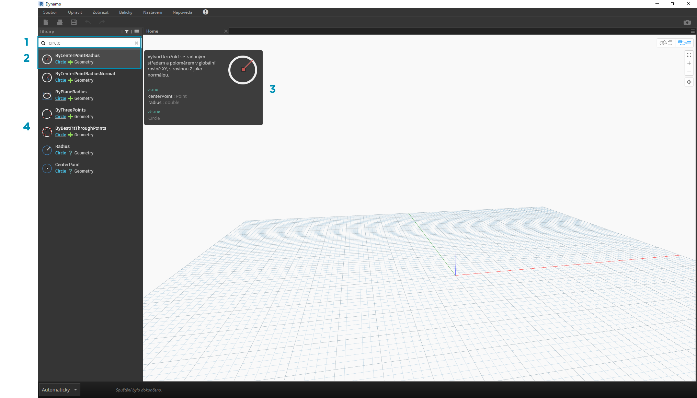Viewport: 697px width, 398px height.
Task: Click the library list layout icon
Action: click(137, 32)
